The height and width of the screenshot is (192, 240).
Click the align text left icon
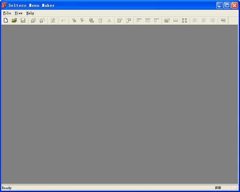(195, 20)
